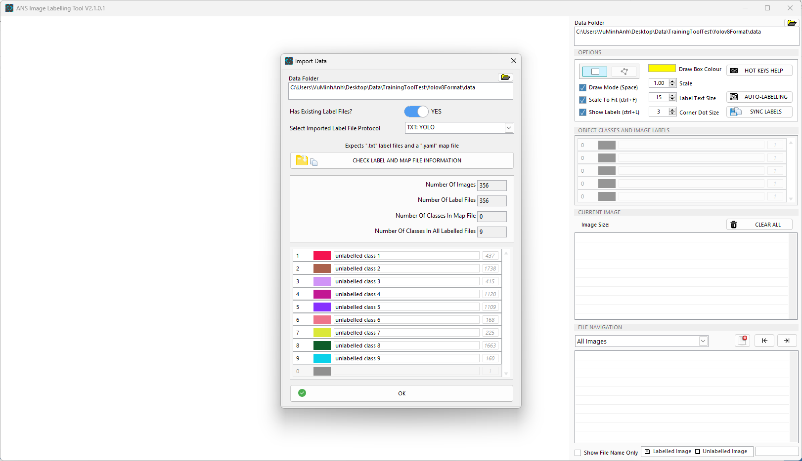This screenshot has width=802, height=461.
Task: Open the main Data Folder browse icon
Action: tap(791, 23)
